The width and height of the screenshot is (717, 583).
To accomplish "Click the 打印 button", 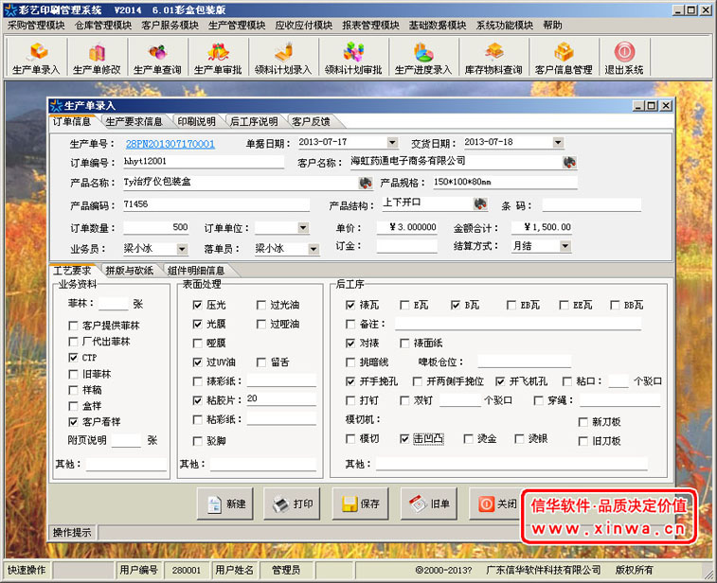I will pyautogui.click(x=292, y=503).
